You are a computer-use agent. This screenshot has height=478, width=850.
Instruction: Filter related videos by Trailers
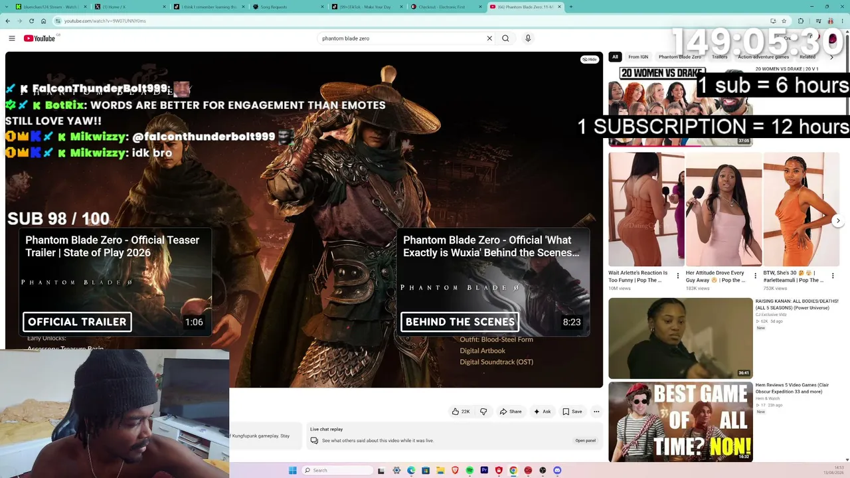[x=720, y=57]
